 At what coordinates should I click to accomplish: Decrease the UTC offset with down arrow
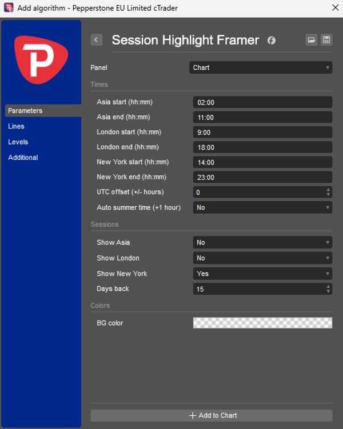(x=328, y=195)
